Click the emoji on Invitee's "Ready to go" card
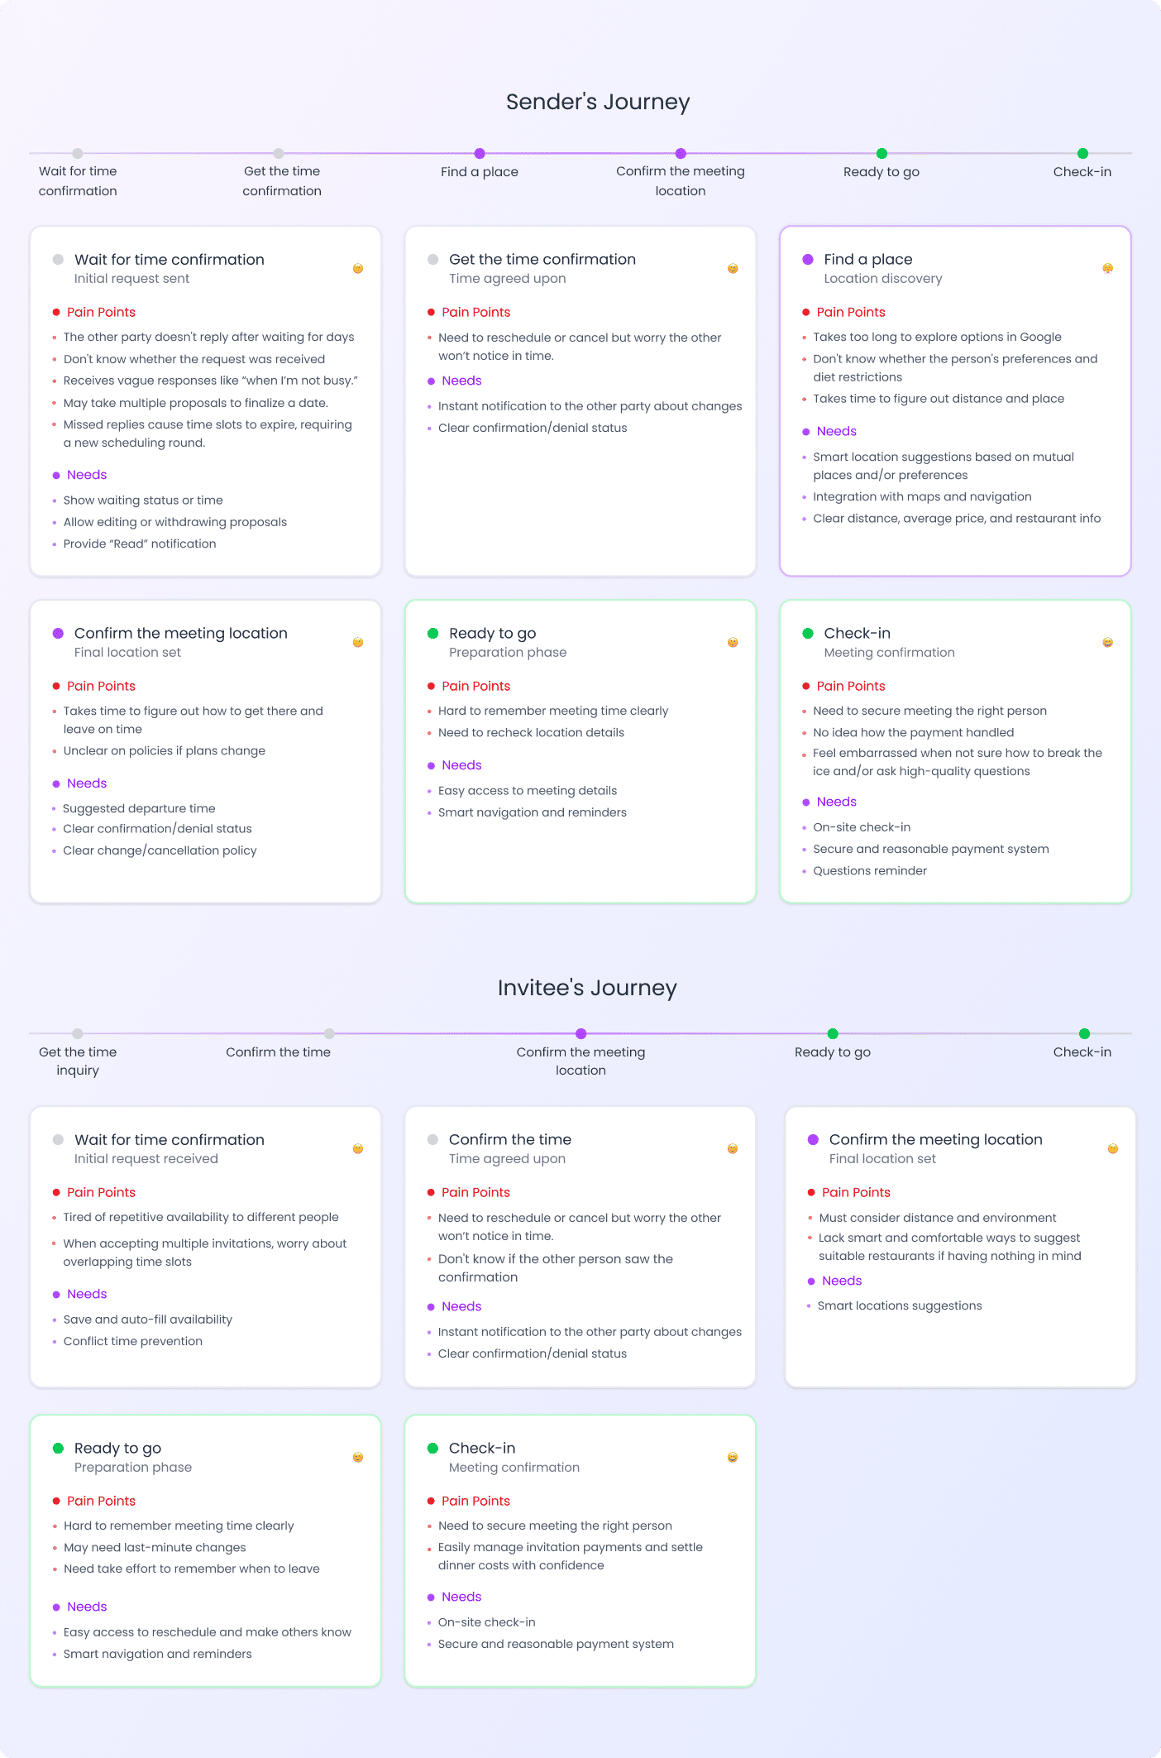The width and height of the screenshot is (1161, 1758). [x=358, y=1457]
